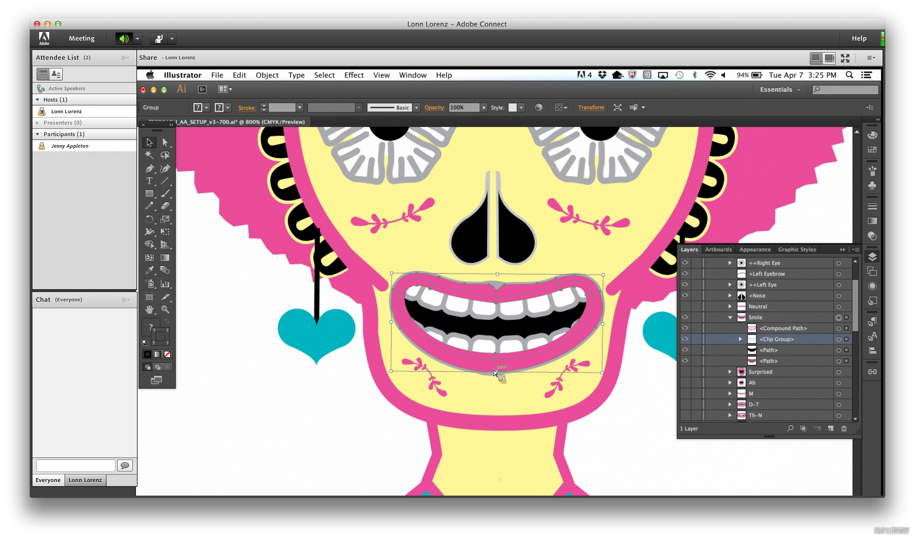Collapse the Hosts (1) section

[x=37, y=100]
